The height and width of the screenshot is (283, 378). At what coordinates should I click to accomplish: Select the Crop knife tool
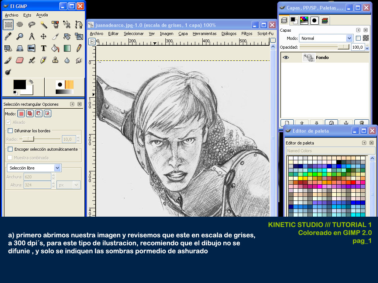click(55, 36)
